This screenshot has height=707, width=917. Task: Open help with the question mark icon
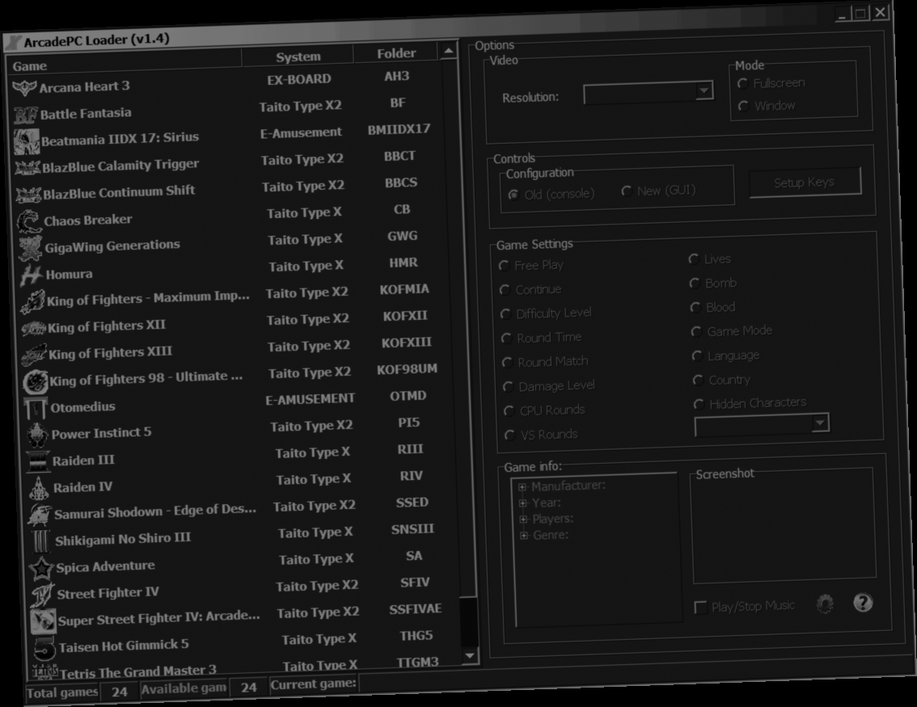tap(863, 603)
